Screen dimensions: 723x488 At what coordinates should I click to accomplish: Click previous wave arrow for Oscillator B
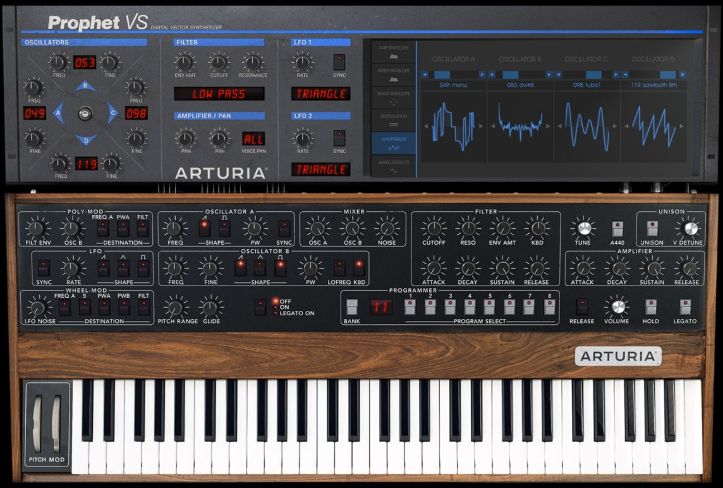click(x=492, y=75)
